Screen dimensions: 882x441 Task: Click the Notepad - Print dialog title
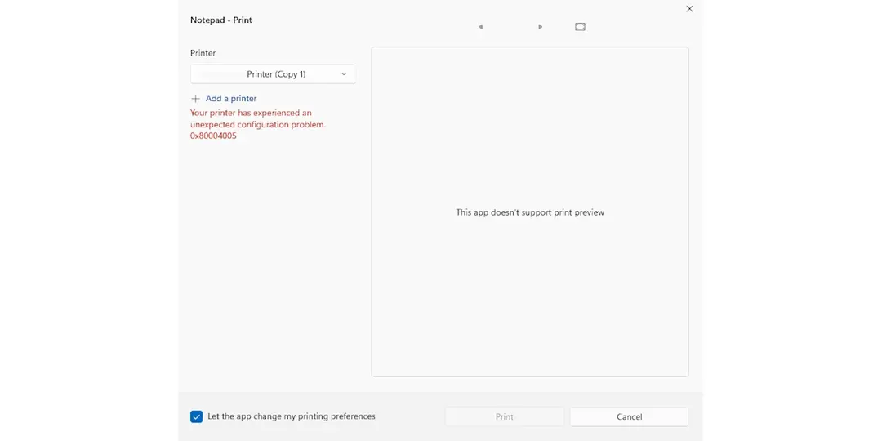click(221, 20)
